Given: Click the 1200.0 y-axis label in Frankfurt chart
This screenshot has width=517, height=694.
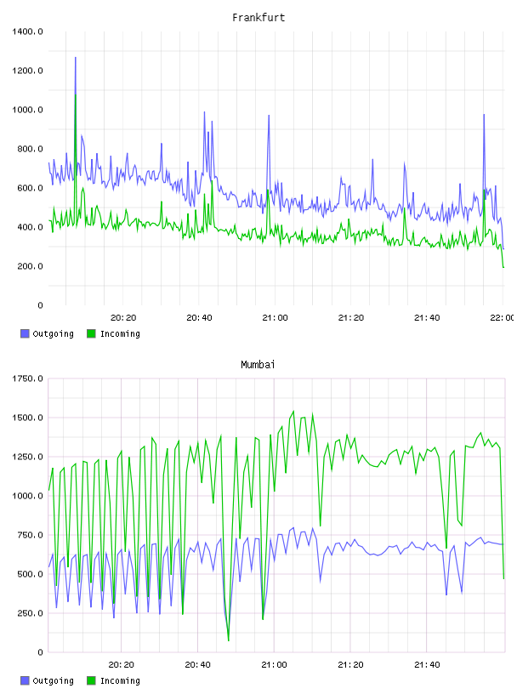Looking at the screenshot, I should pos(27,71).
